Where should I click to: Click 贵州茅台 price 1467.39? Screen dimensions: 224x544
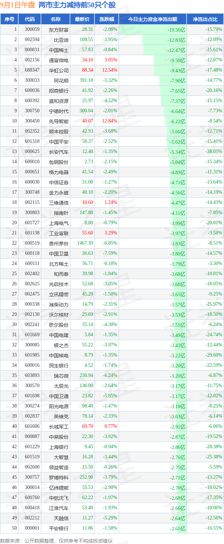point(85,243)
